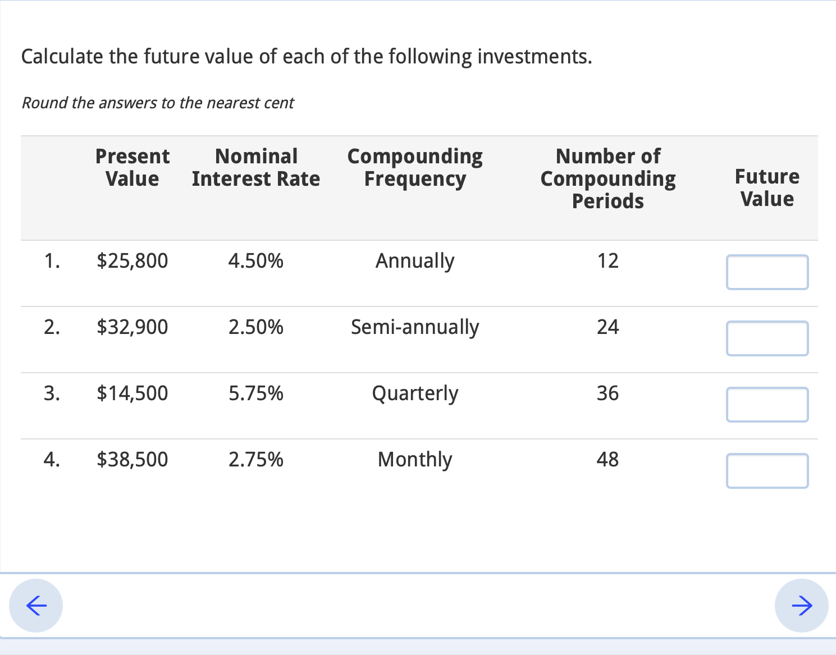The image size is (836, 655).
Task: Click the $25,800 present value cell
Action: [132, 261]
